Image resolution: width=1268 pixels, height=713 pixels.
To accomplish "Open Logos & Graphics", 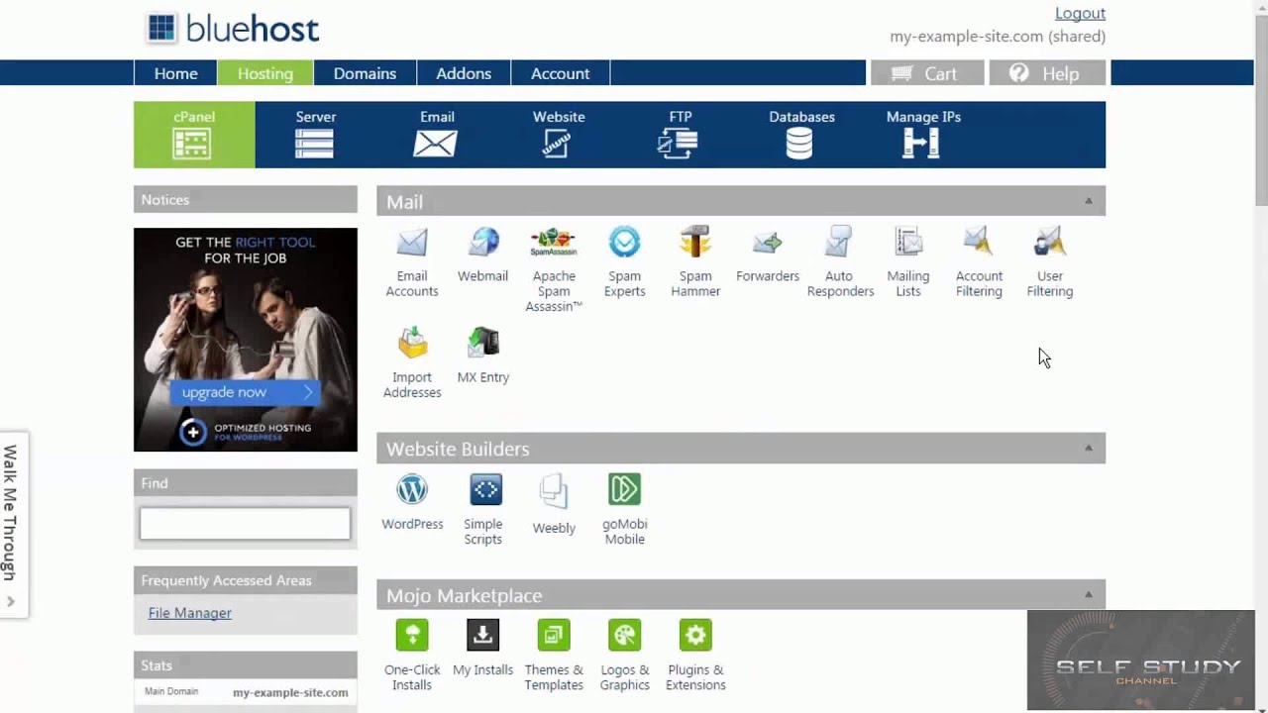I will [x=624, y=656].
